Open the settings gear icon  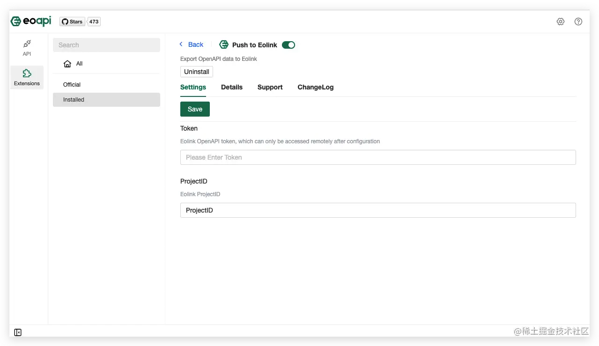pos(561,22)
